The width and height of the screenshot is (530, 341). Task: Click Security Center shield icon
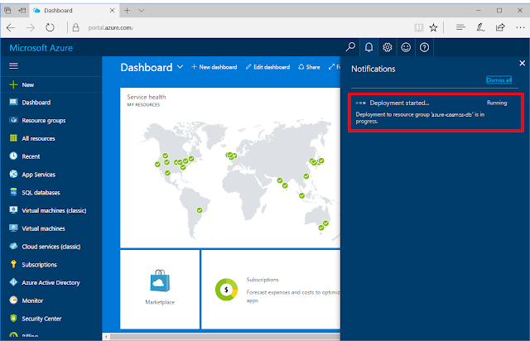coord(13,318)
